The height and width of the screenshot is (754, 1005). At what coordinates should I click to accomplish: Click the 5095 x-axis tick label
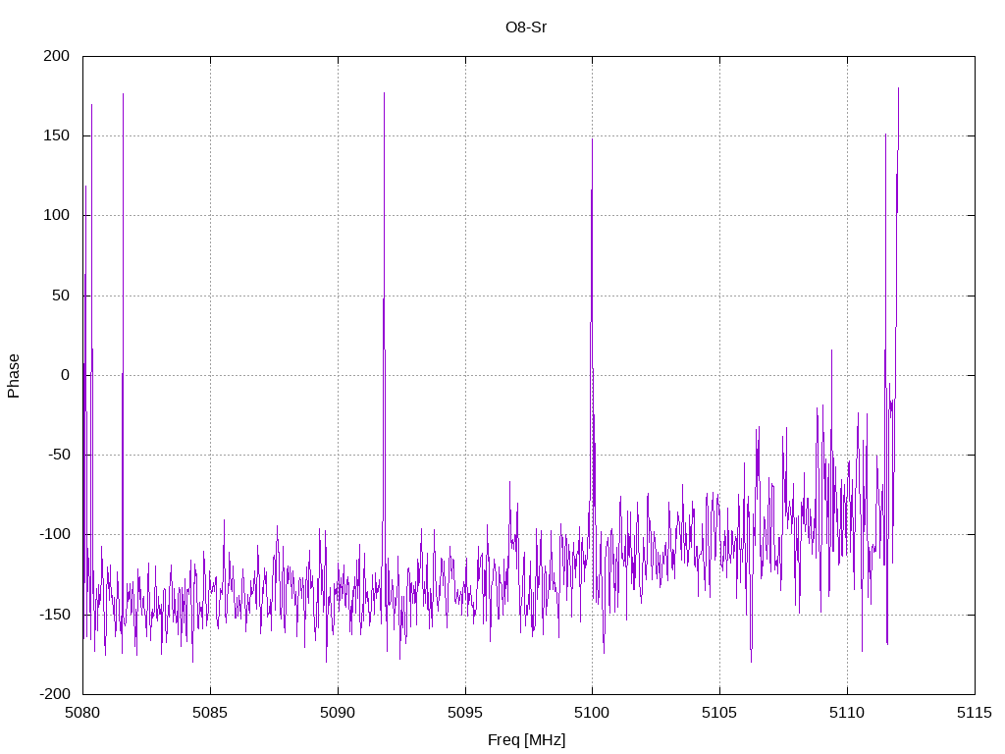pyautogui.click(x=465, y=713)
